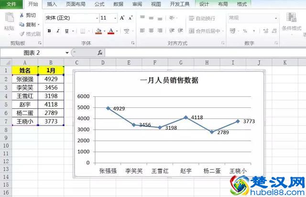Toggle Underline formatting
Screen dimensions: 306x197
tap(67, 31)
